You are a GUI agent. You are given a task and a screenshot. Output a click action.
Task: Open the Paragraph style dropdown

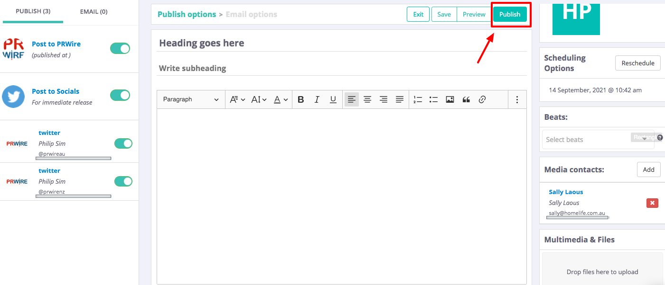coord(191,99)
